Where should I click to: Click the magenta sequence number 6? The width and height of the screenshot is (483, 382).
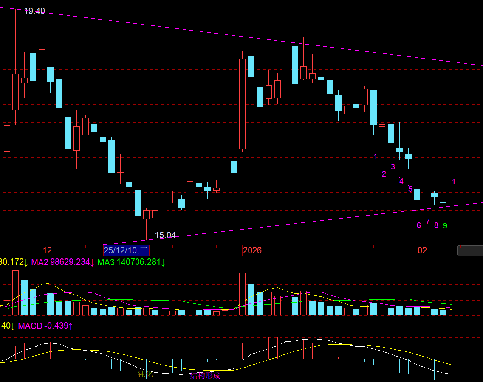click(x=418, y=225)
